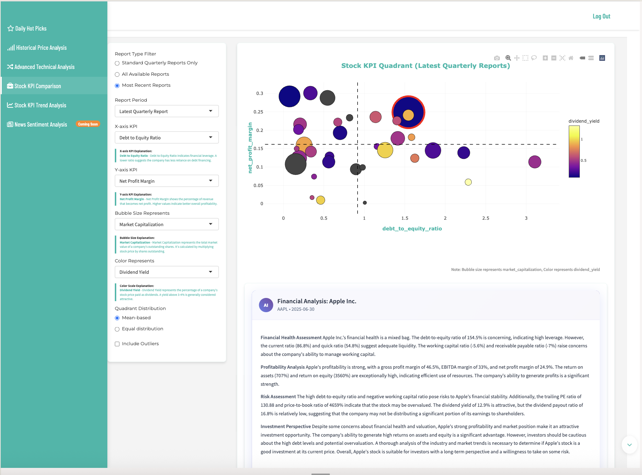
Task: Expand the X-axis KPI dropdown
Action: coord(166,138)
